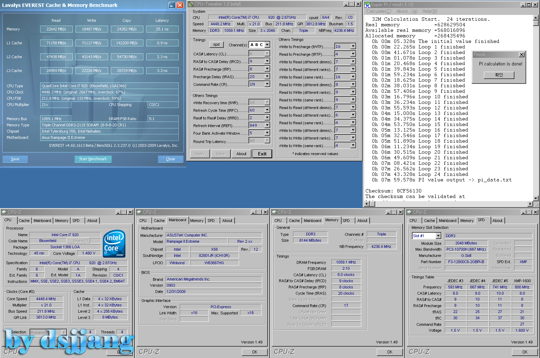Viewport: 540px width, 358px height.
Task: Open the About menu in Super PI
Action: click(x=407, y=11)
